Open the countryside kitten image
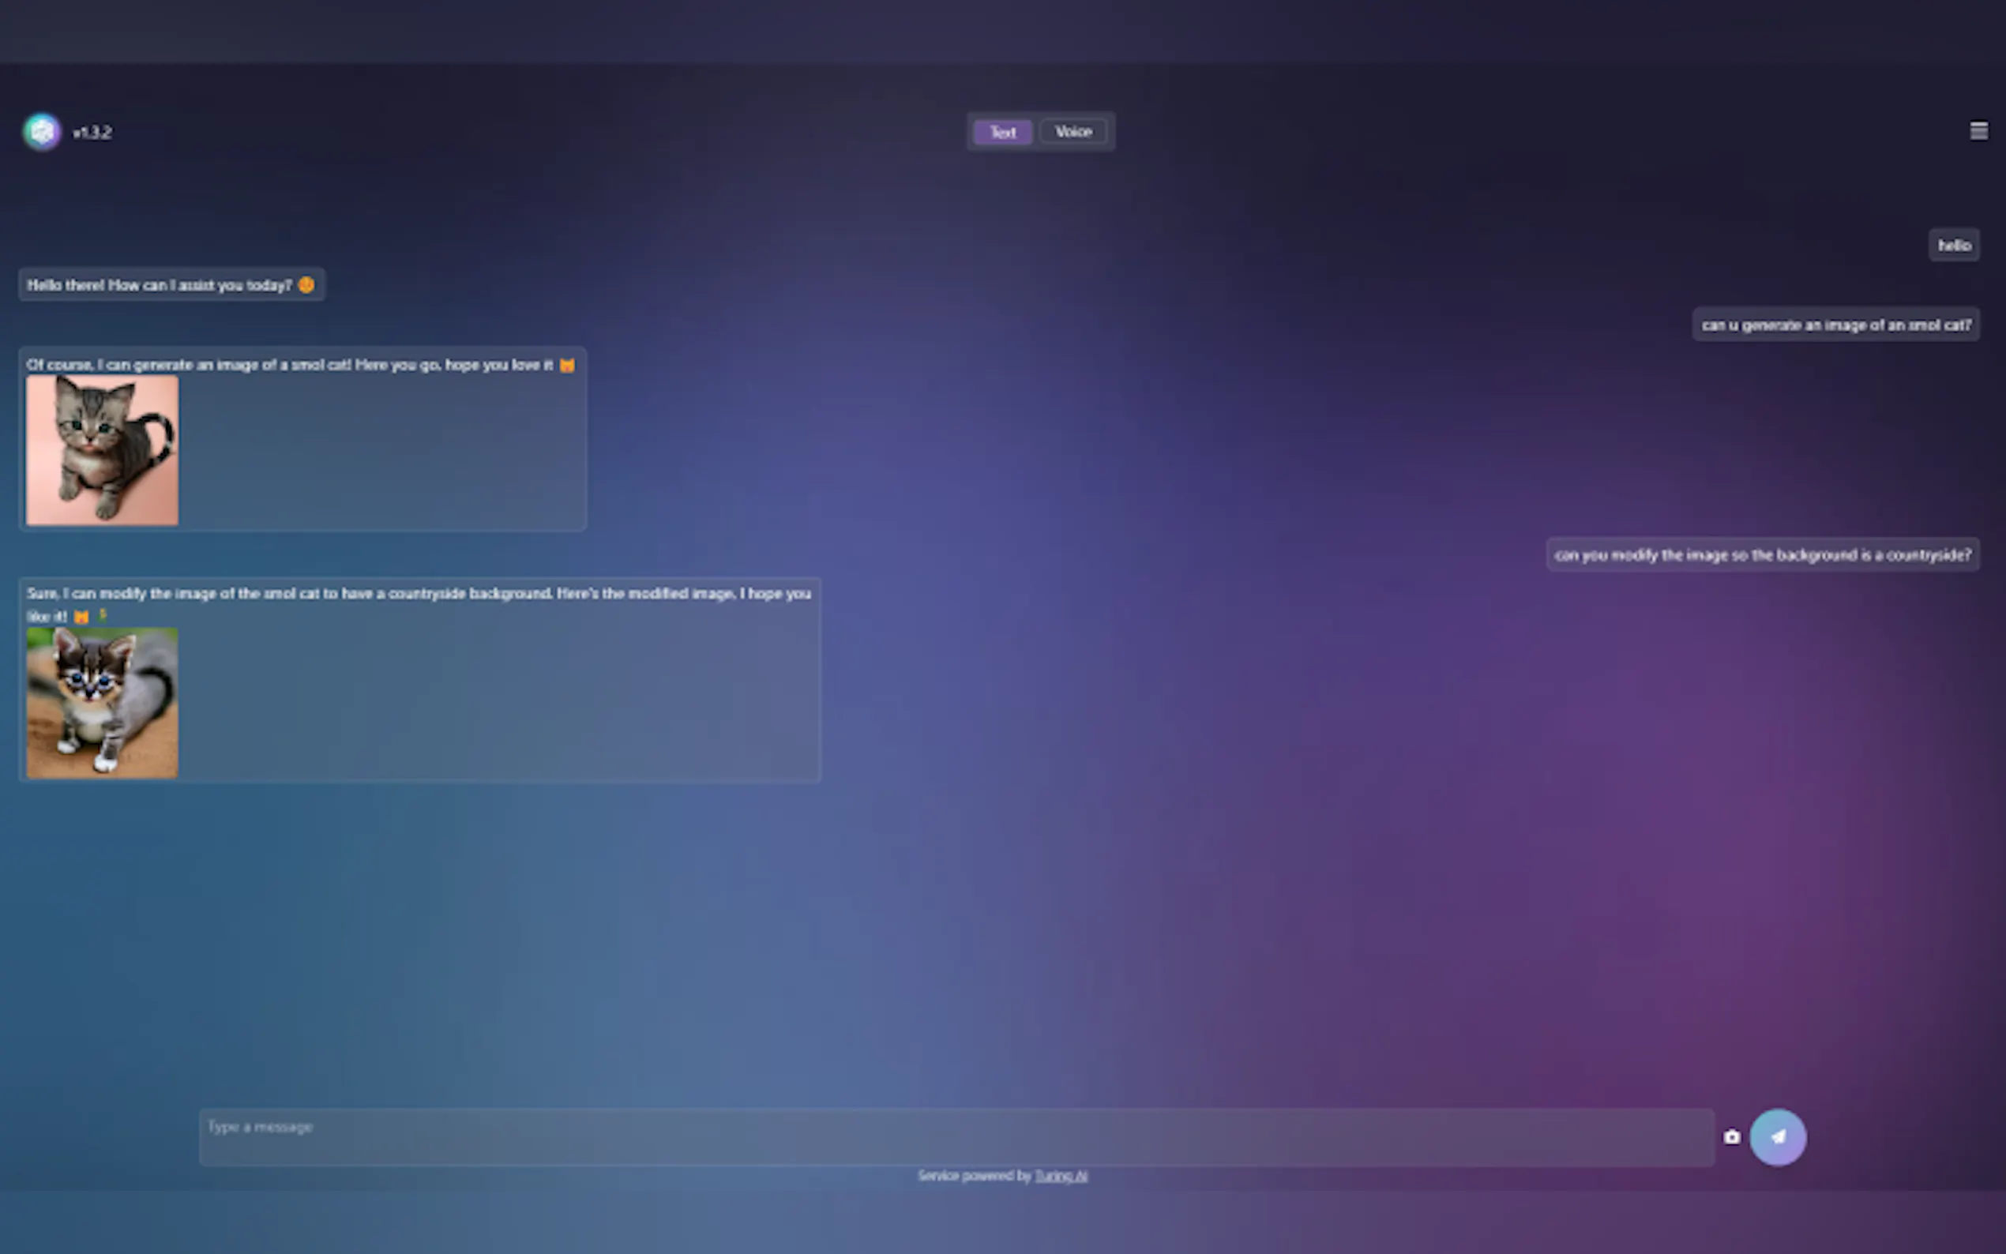 click(102, 703)
